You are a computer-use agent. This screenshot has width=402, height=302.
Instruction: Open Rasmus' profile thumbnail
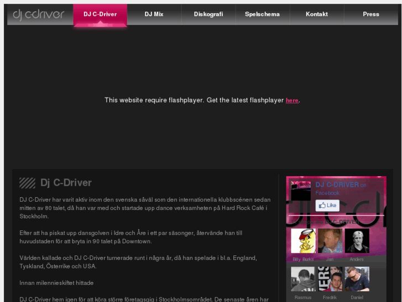click(303, 279)
